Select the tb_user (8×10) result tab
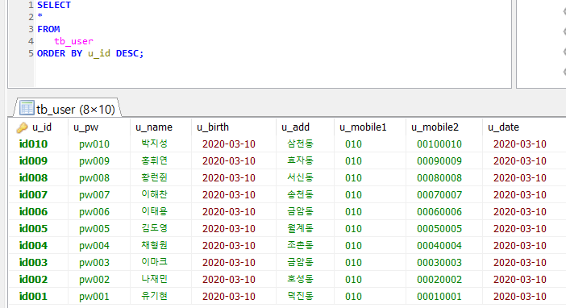The width and height of the screenshot is (566, 308). point(68,109)
